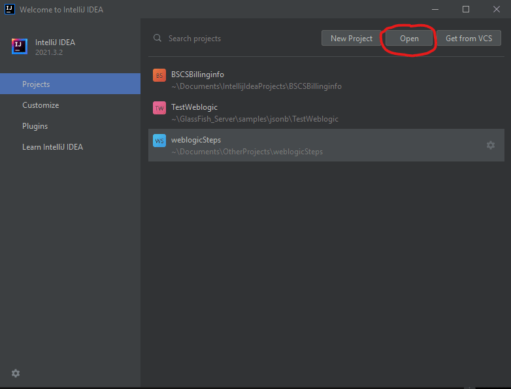Click the blue WS project icon

click(159, 141)
